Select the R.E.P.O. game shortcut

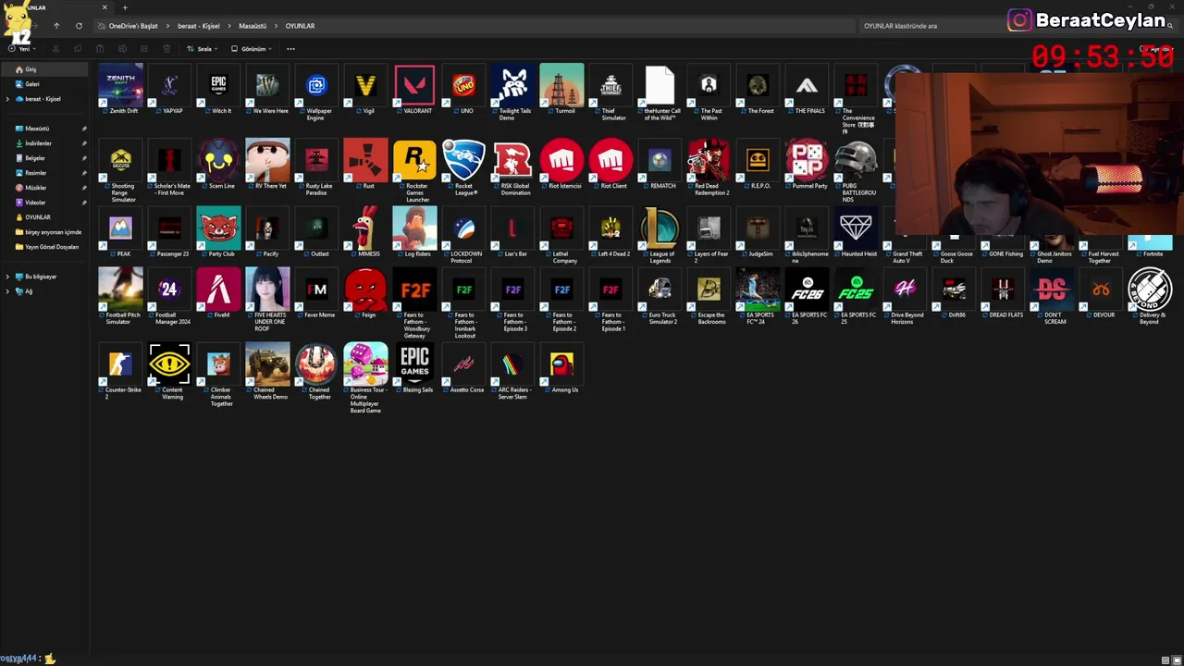[x=758, y=165]
